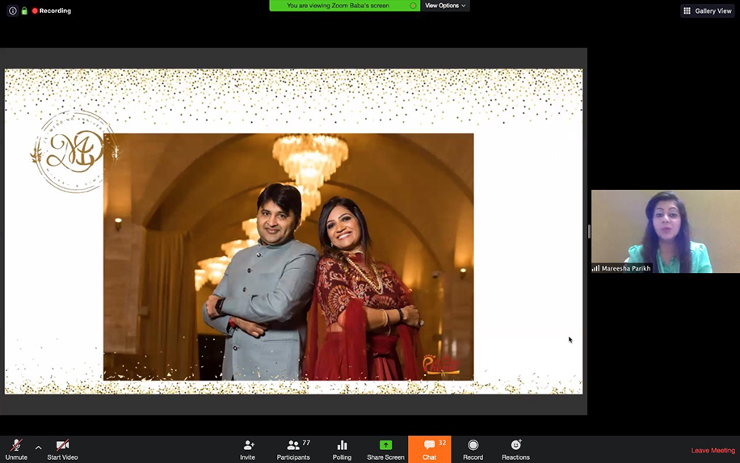Click the shared couple photo slide

(x=288, y=256)
